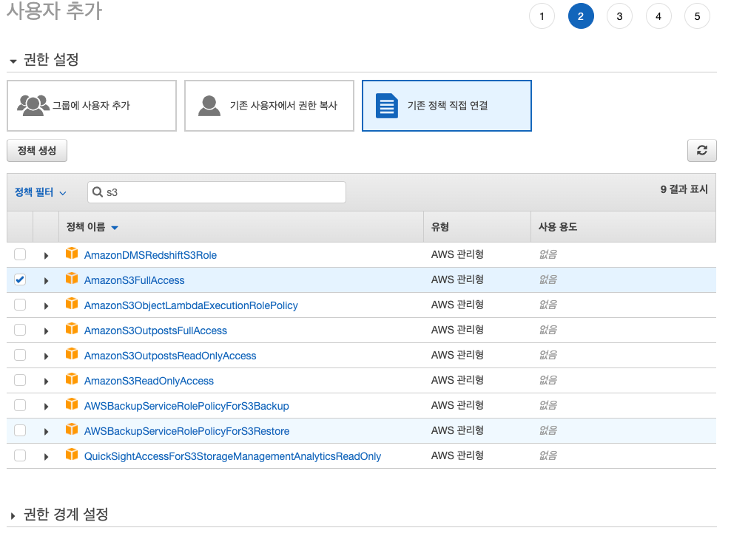Click the search magnifier icon in filter box
731x559 pixels.
coord(98,192)
